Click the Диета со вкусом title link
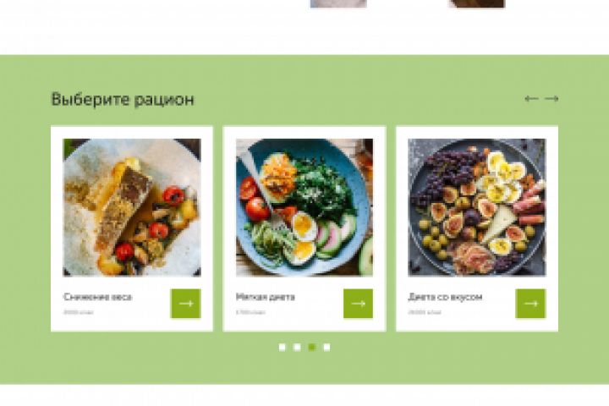The image size is (609, 406). 445,297
